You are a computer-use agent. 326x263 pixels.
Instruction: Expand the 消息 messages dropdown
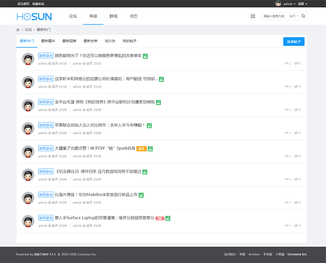(x=302, y=4)
